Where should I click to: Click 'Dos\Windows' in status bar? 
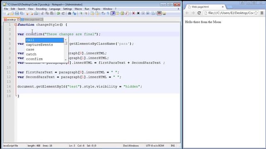pyautogui.click(x=131, y=146)
